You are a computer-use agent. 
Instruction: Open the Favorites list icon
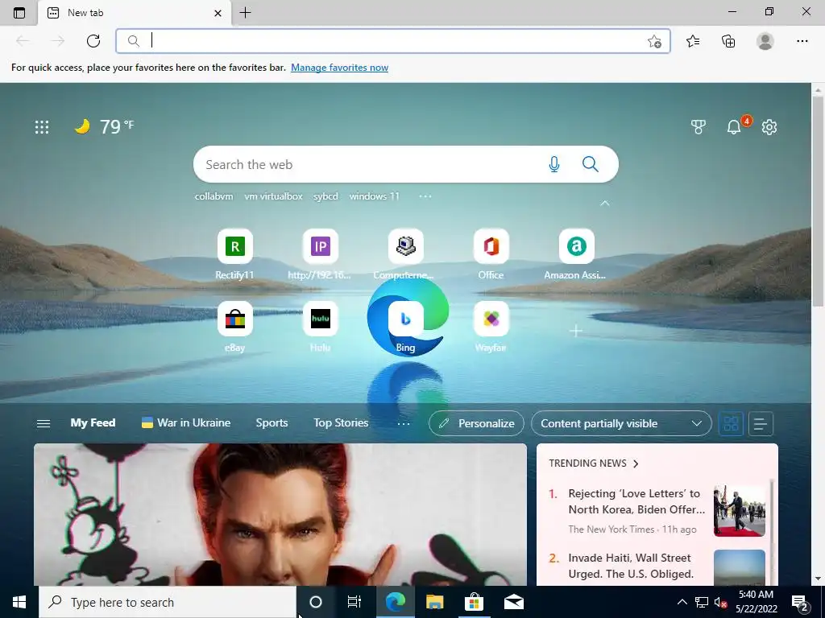pos(693,41)
